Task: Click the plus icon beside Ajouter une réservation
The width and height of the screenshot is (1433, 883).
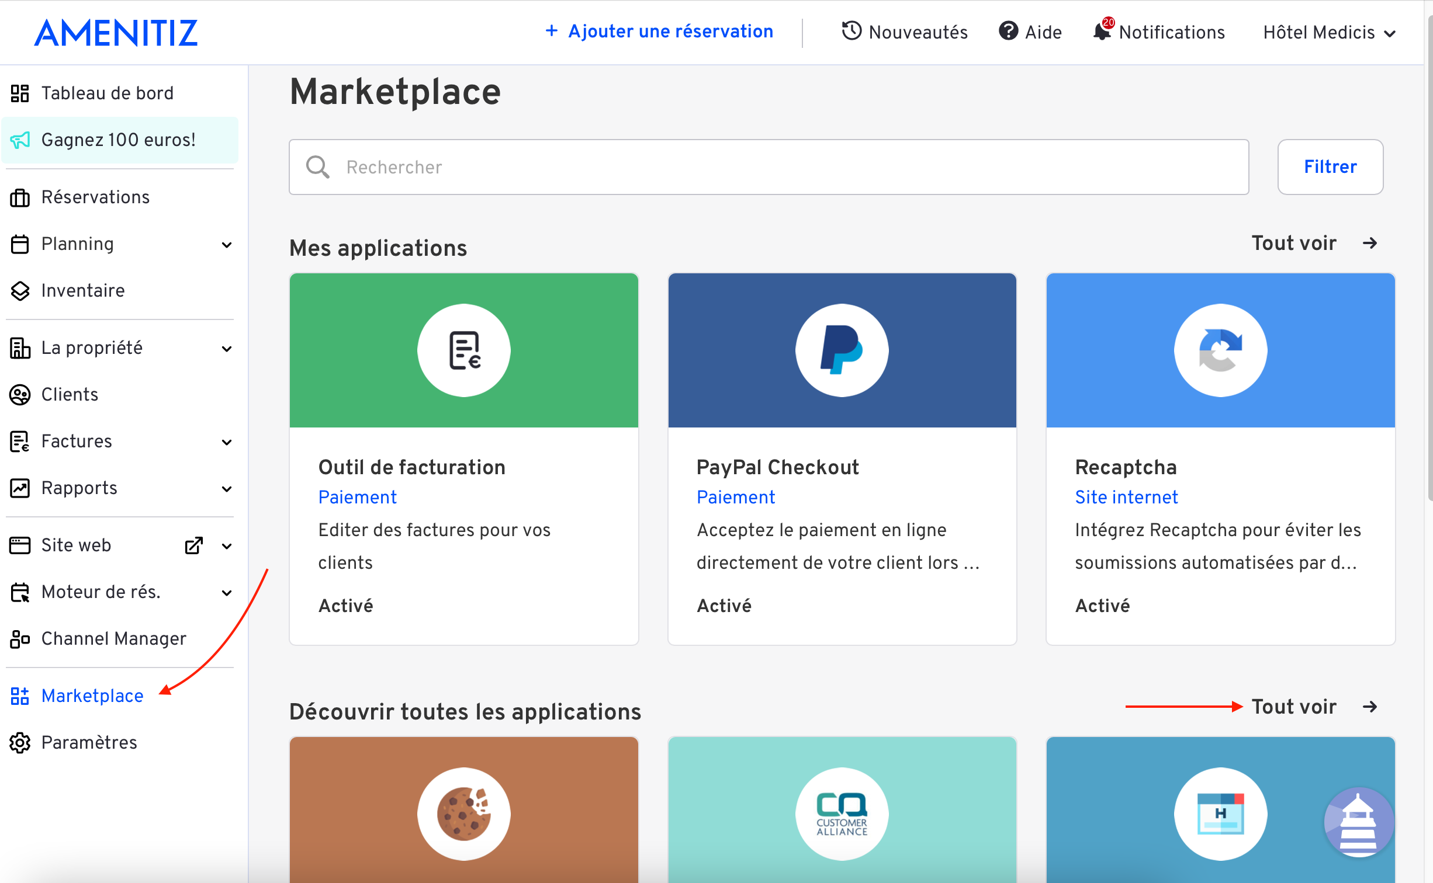Action: (x=551, y=31)
